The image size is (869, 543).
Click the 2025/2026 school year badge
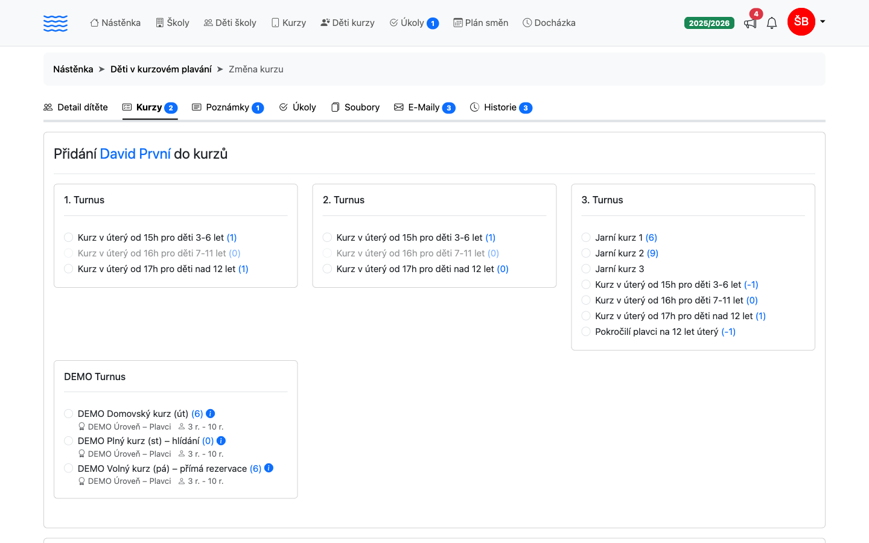coord(709,23)
